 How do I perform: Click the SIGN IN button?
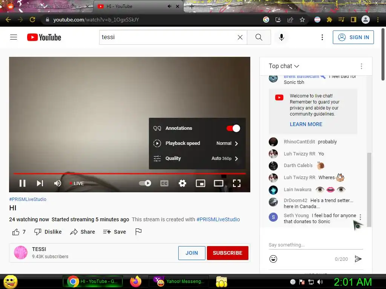pyautogui.click(x=353, y=37)
